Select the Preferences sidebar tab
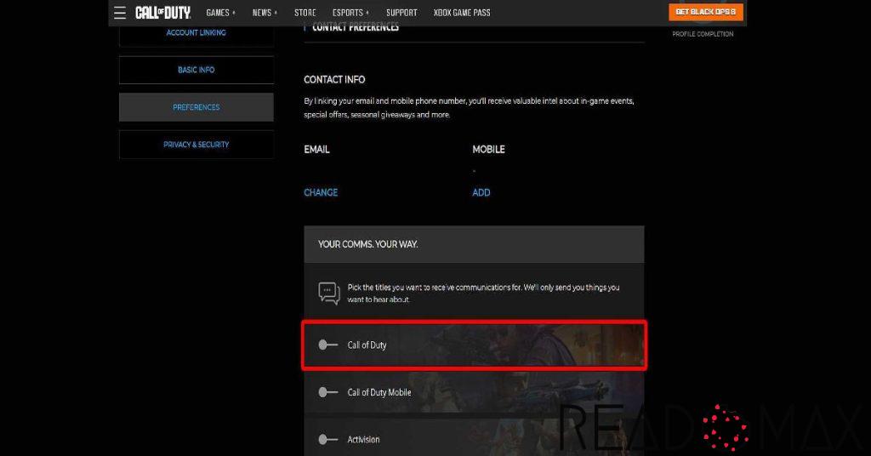Viewport: 871px width, 456px height. pyautogui.click(x=196, y=107)
